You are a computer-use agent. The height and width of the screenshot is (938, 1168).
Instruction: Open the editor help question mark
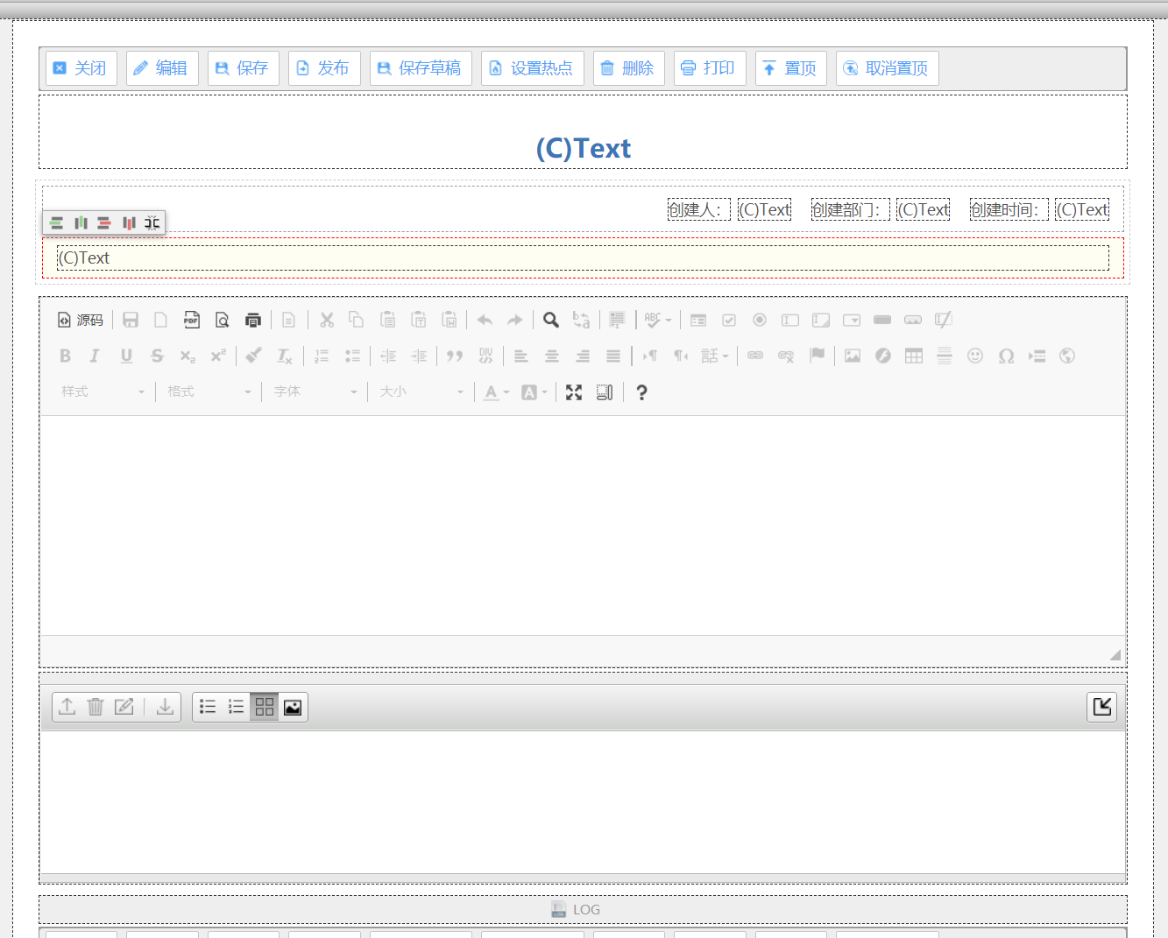641,392
